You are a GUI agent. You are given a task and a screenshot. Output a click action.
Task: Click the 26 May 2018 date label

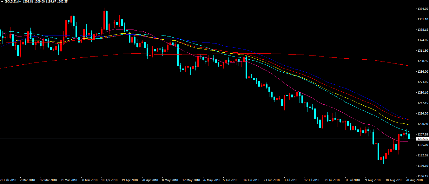point(211,180)
